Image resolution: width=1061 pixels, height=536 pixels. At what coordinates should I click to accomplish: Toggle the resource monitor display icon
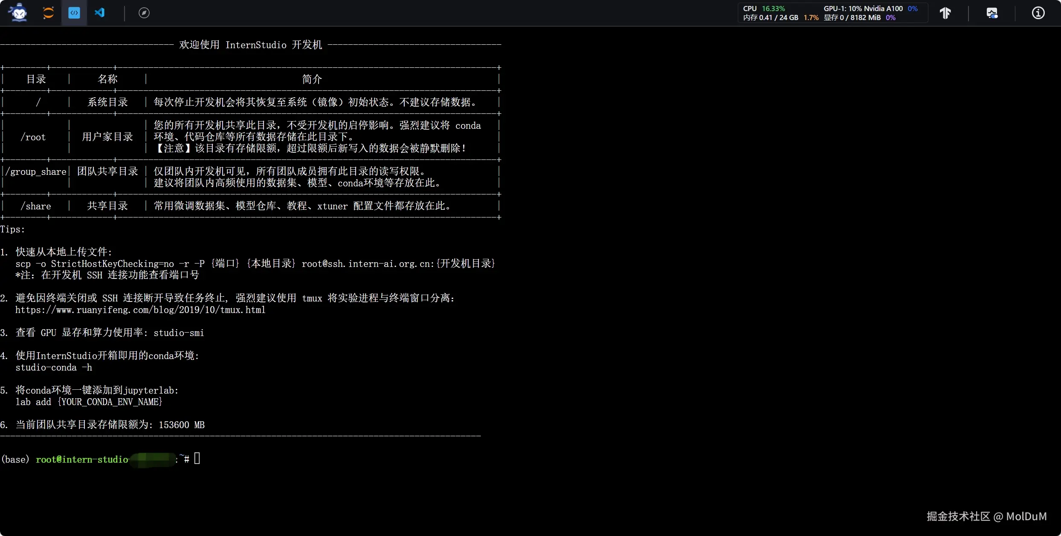click(992, 13)
